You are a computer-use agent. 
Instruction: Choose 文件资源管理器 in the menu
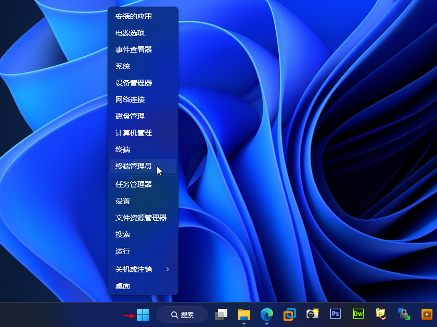click(143, 218)
